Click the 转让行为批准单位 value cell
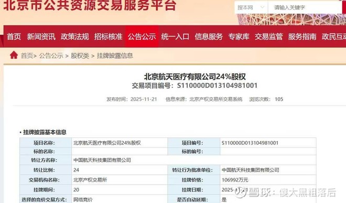This screenshot has height=203, width=346. (x=268, y=170)
